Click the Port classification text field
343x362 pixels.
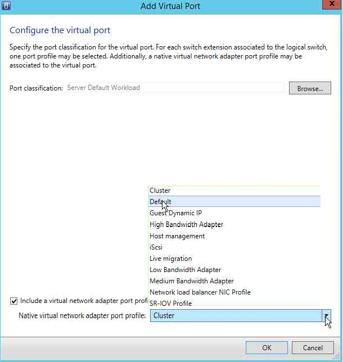coord(175,88)
